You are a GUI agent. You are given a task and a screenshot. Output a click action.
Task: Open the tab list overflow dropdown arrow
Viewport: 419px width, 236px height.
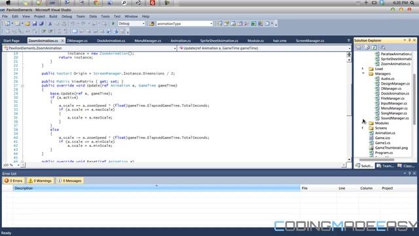coord(348,41)
